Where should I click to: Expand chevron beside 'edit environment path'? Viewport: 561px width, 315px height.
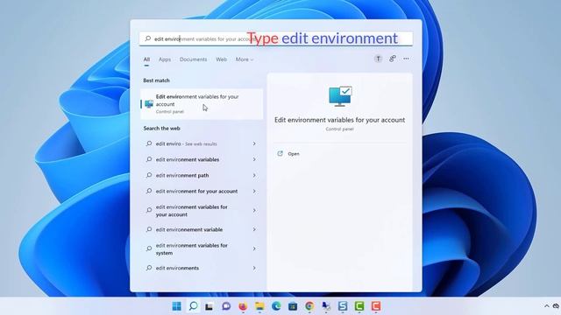pyautogui.click(x=254, y=175)
